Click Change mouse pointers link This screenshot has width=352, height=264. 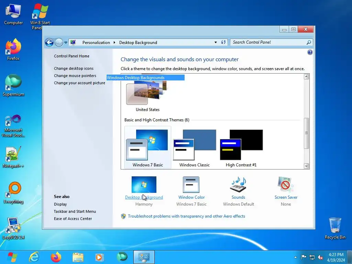75,76
